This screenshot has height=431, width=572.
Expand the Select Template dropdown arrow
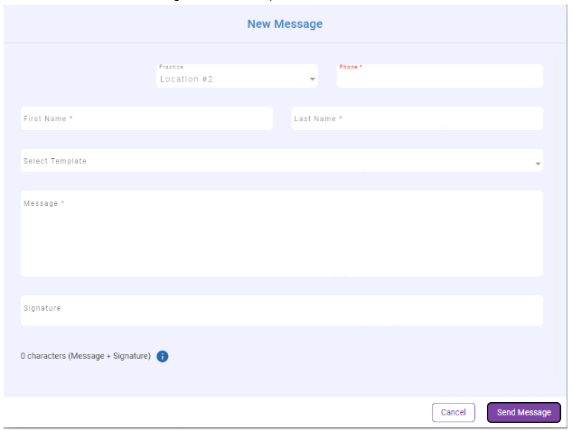(x=538, y=164)
